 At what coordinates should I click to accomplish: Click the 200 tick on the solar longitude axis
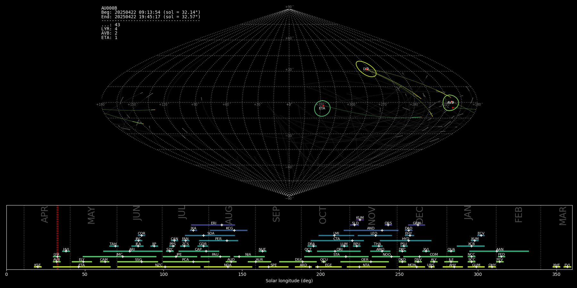coord(321,274)
